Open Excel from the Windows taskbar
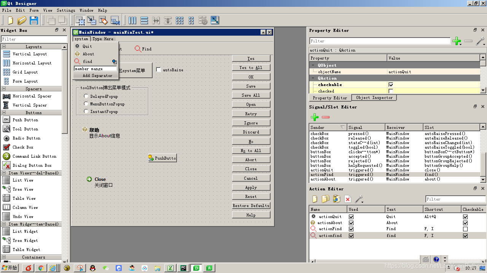Image resolution: width=487 pixels, height=273 pixels. pyautogui.click(x=170, y=268)
